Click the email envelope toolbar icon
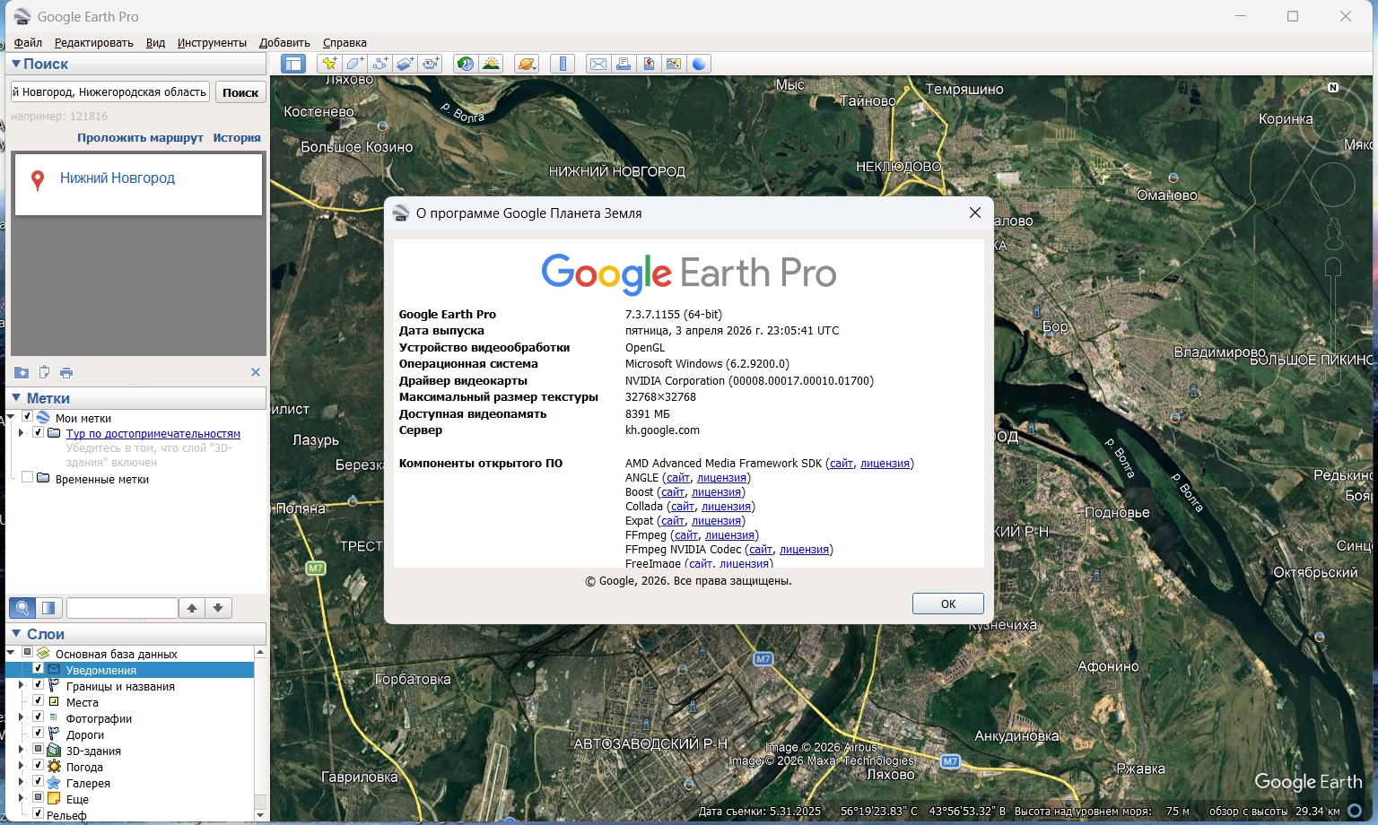Screen dimensions: 1378x825 tap(597, 64)
